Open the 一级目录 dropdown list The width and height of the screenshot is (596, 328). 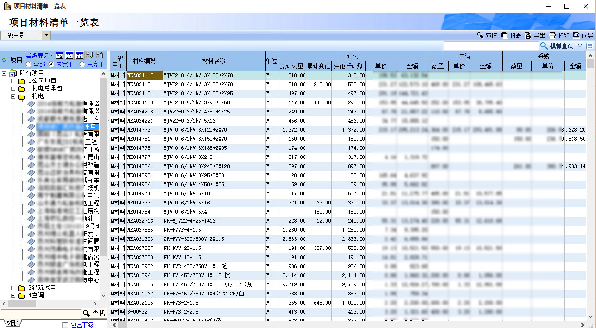coord(46,35)
